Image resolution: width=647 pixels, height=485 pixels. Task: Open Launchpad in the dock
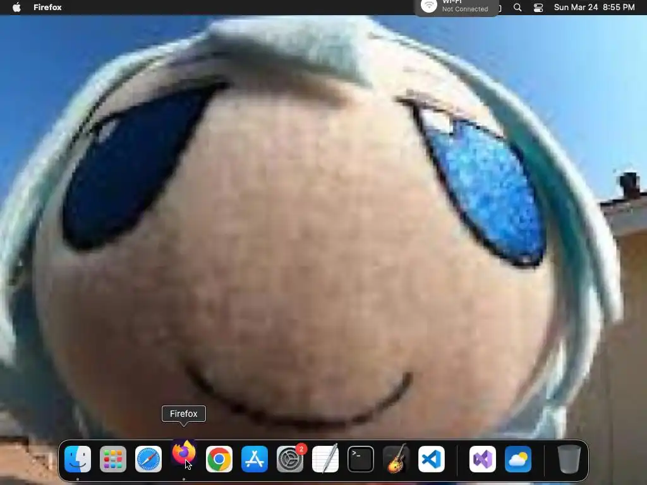(113, 459)
